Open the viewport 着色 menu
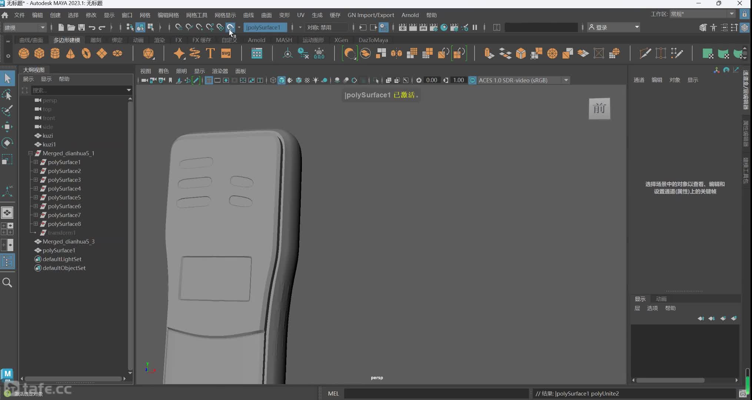The height and width of the screenshot is (400, 752). (163, 71)
